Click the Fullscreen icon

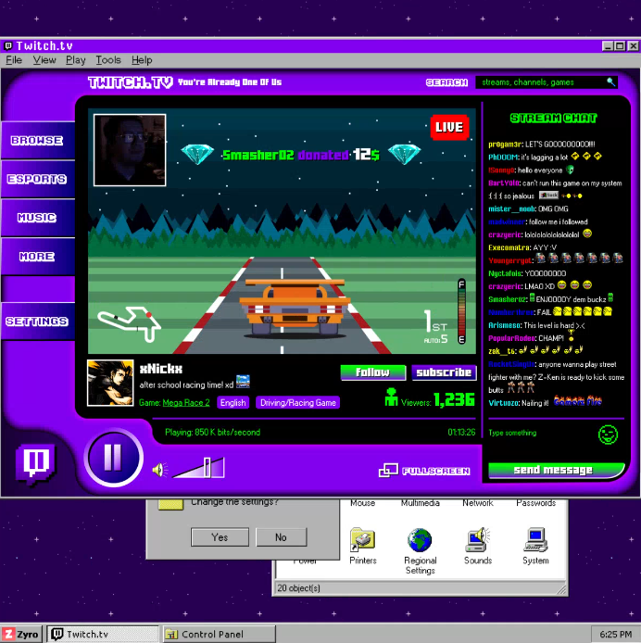388,471
